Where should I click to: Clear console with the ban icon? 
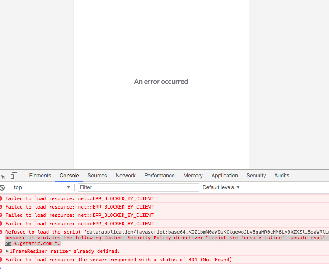2,187
